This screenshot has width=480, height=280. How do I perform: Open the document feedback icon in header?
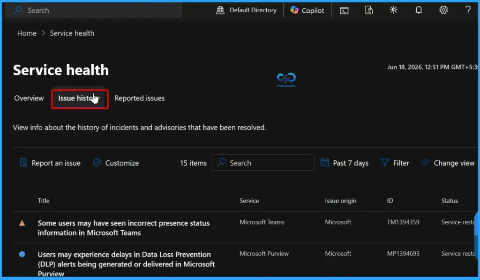369,10
